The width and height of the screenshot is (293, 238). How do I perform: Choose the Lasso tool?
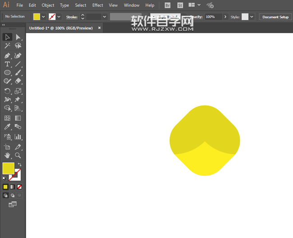coord(18,46)
